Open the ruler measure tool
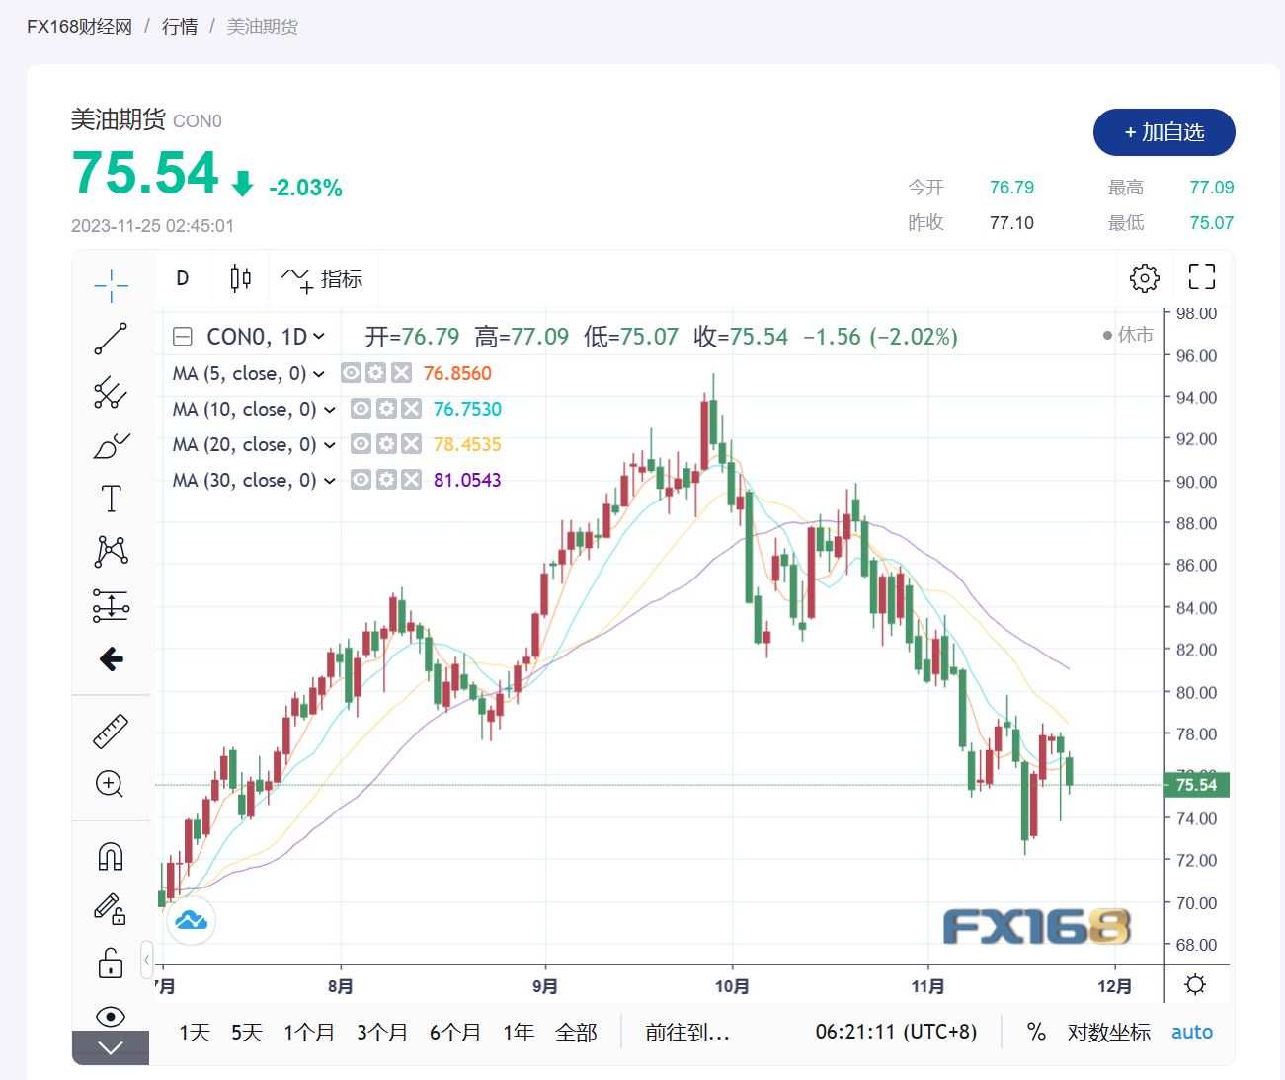 [x=111, y=731]
